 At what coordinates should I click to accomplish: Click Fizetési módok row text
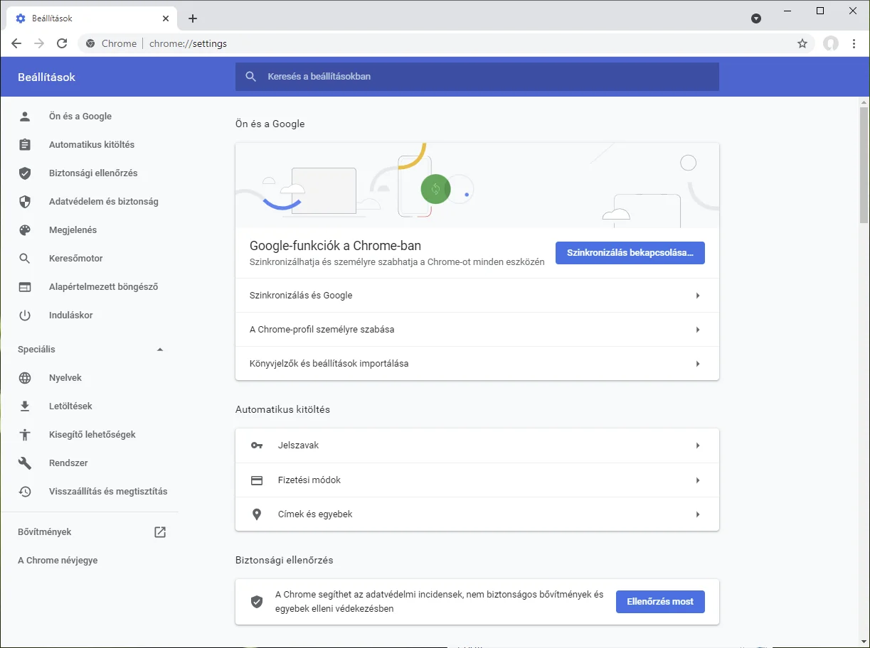pos(309,480)
